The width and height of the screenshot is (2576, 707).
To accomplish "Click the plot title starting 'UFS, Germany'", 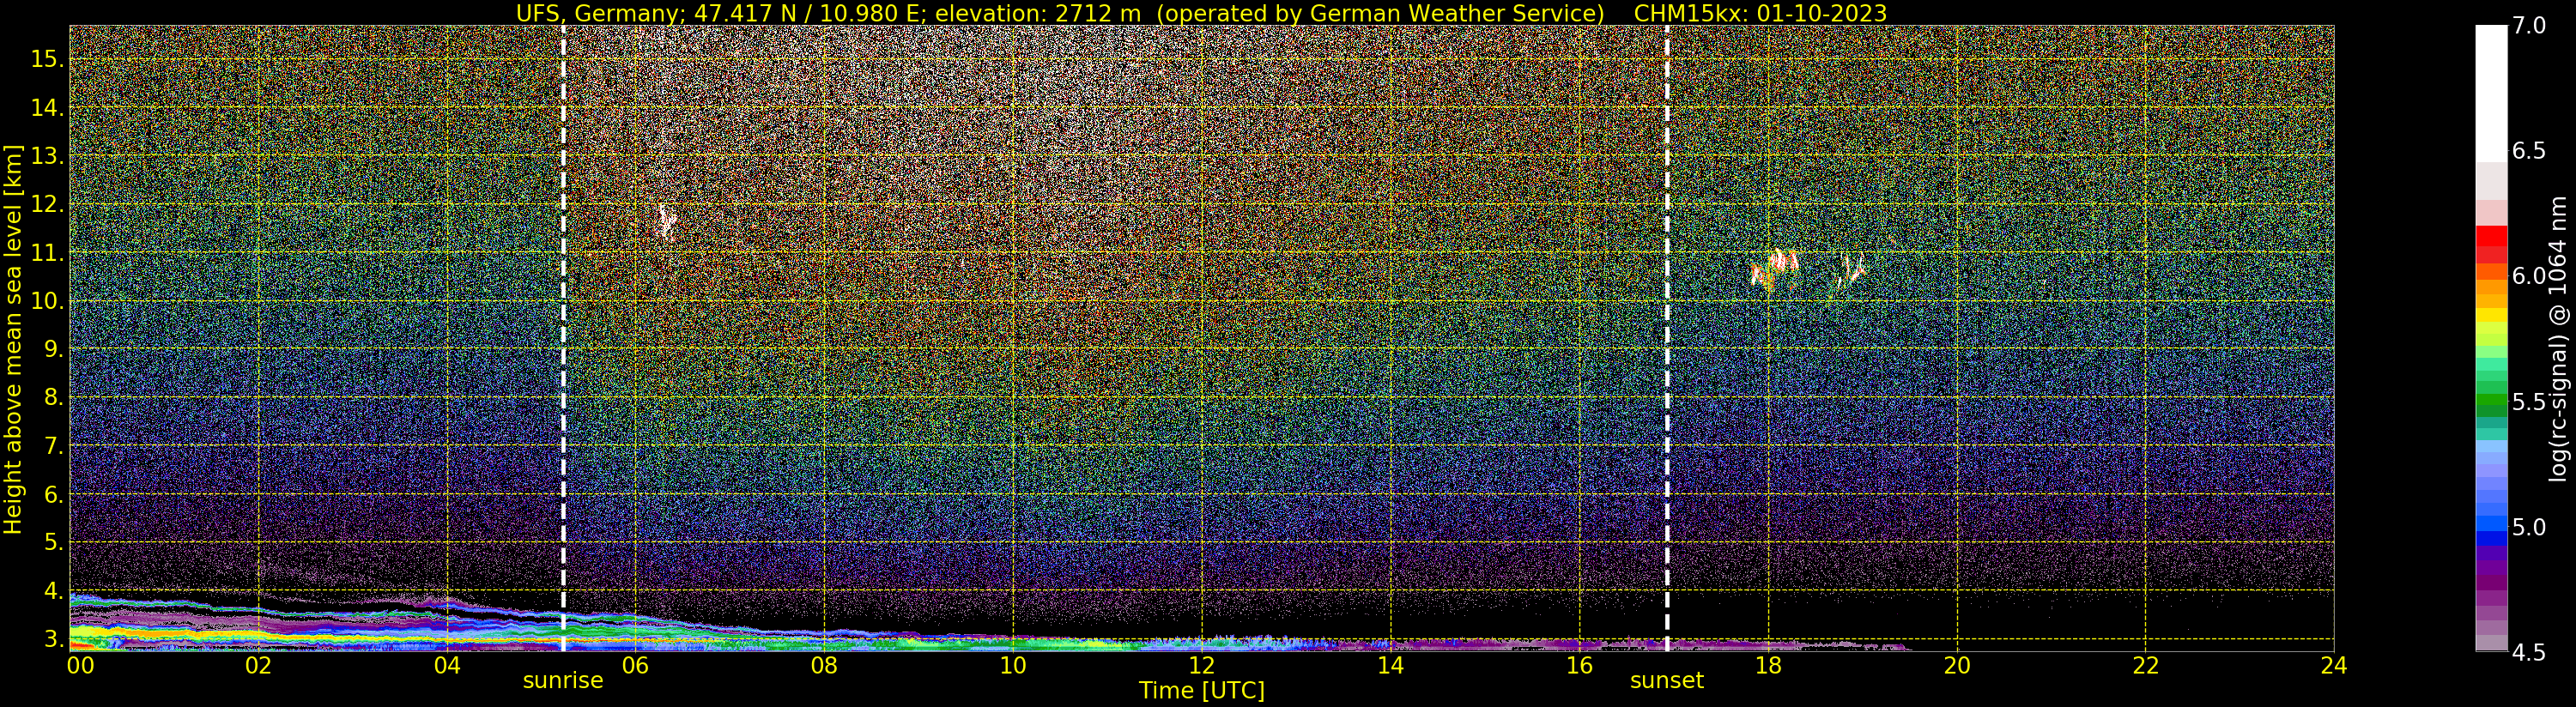I will (1201, 13).
